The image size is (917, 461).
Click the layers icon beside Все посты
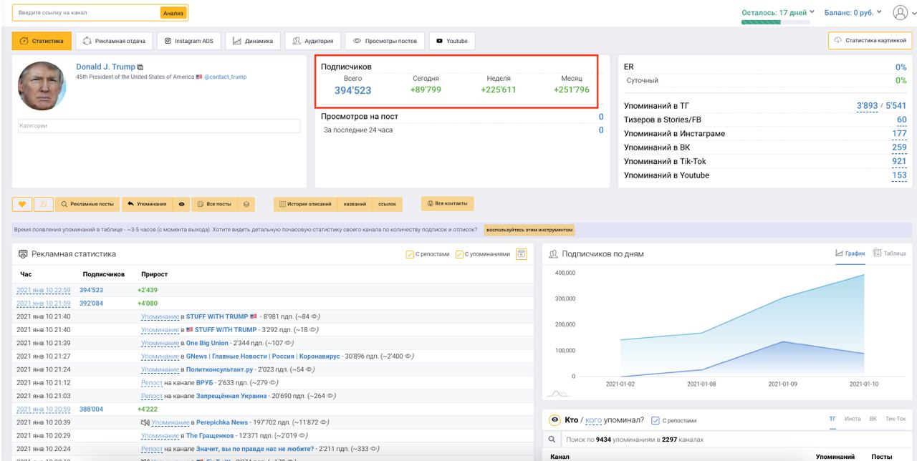point(246,204)
